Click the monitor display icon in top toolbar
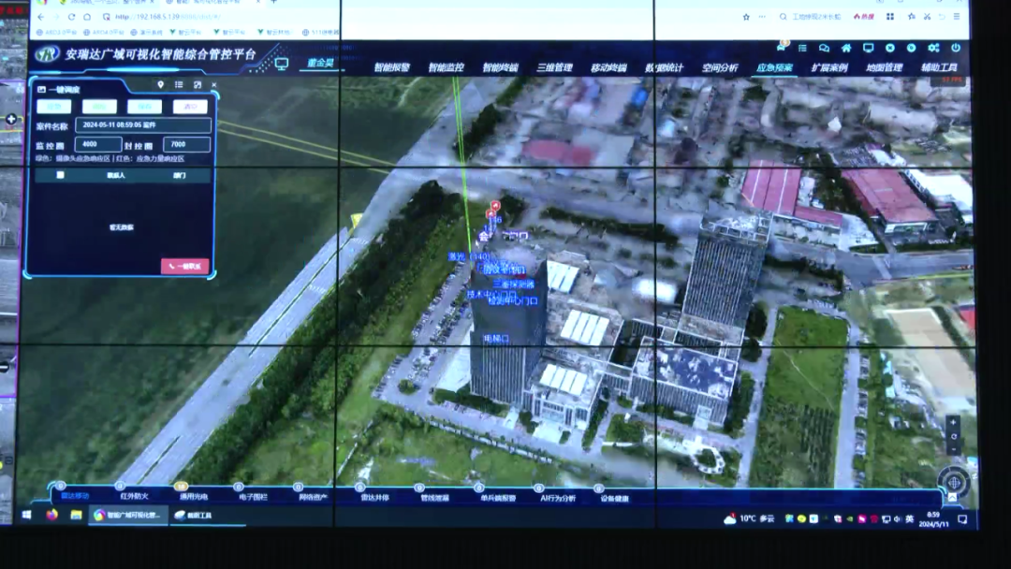The image size is (1011, 569). (x=868, y=48)
